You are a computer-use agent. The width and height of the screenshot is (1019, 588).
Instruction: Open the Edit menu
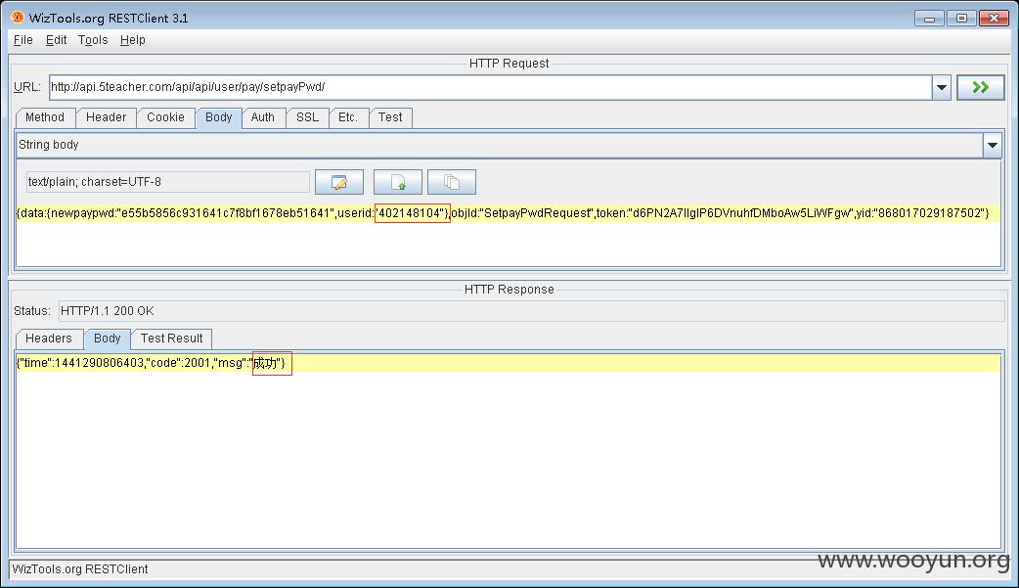click(56, 40)
